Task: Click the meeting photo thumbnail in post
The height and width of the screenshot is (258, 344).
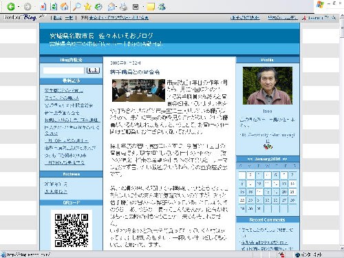Action: tap(138, 90)
